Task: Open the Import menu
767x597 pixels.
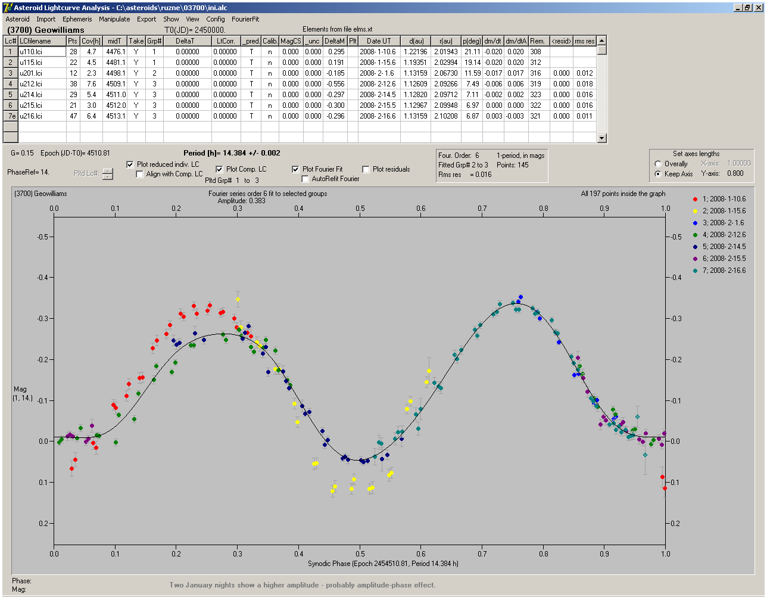Action: 46,19
